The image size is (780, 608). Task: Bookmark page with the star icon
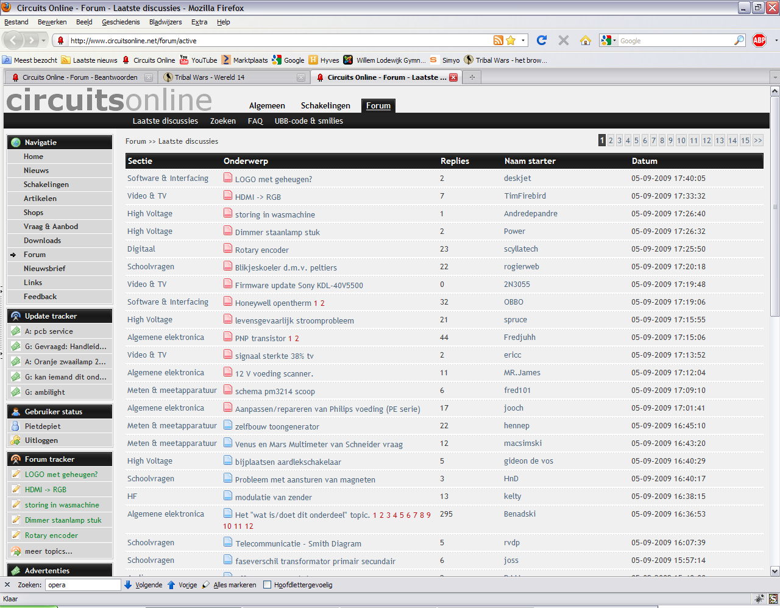point(511,40)
